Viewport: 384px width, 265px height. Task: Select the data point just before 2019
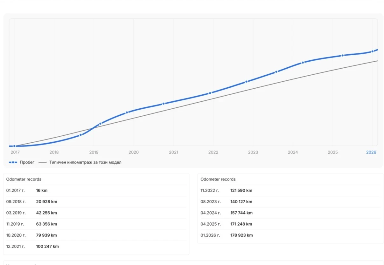coord(81,135)
